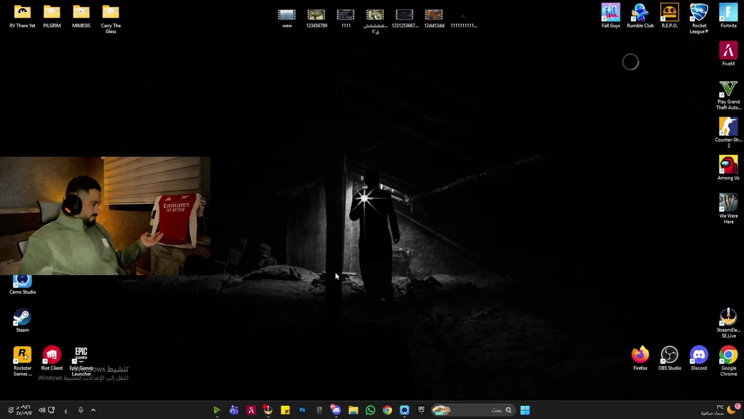The image size is (744, 419).
Task: Open the mouse utility taskbar icon
Action: pos(319,410)
